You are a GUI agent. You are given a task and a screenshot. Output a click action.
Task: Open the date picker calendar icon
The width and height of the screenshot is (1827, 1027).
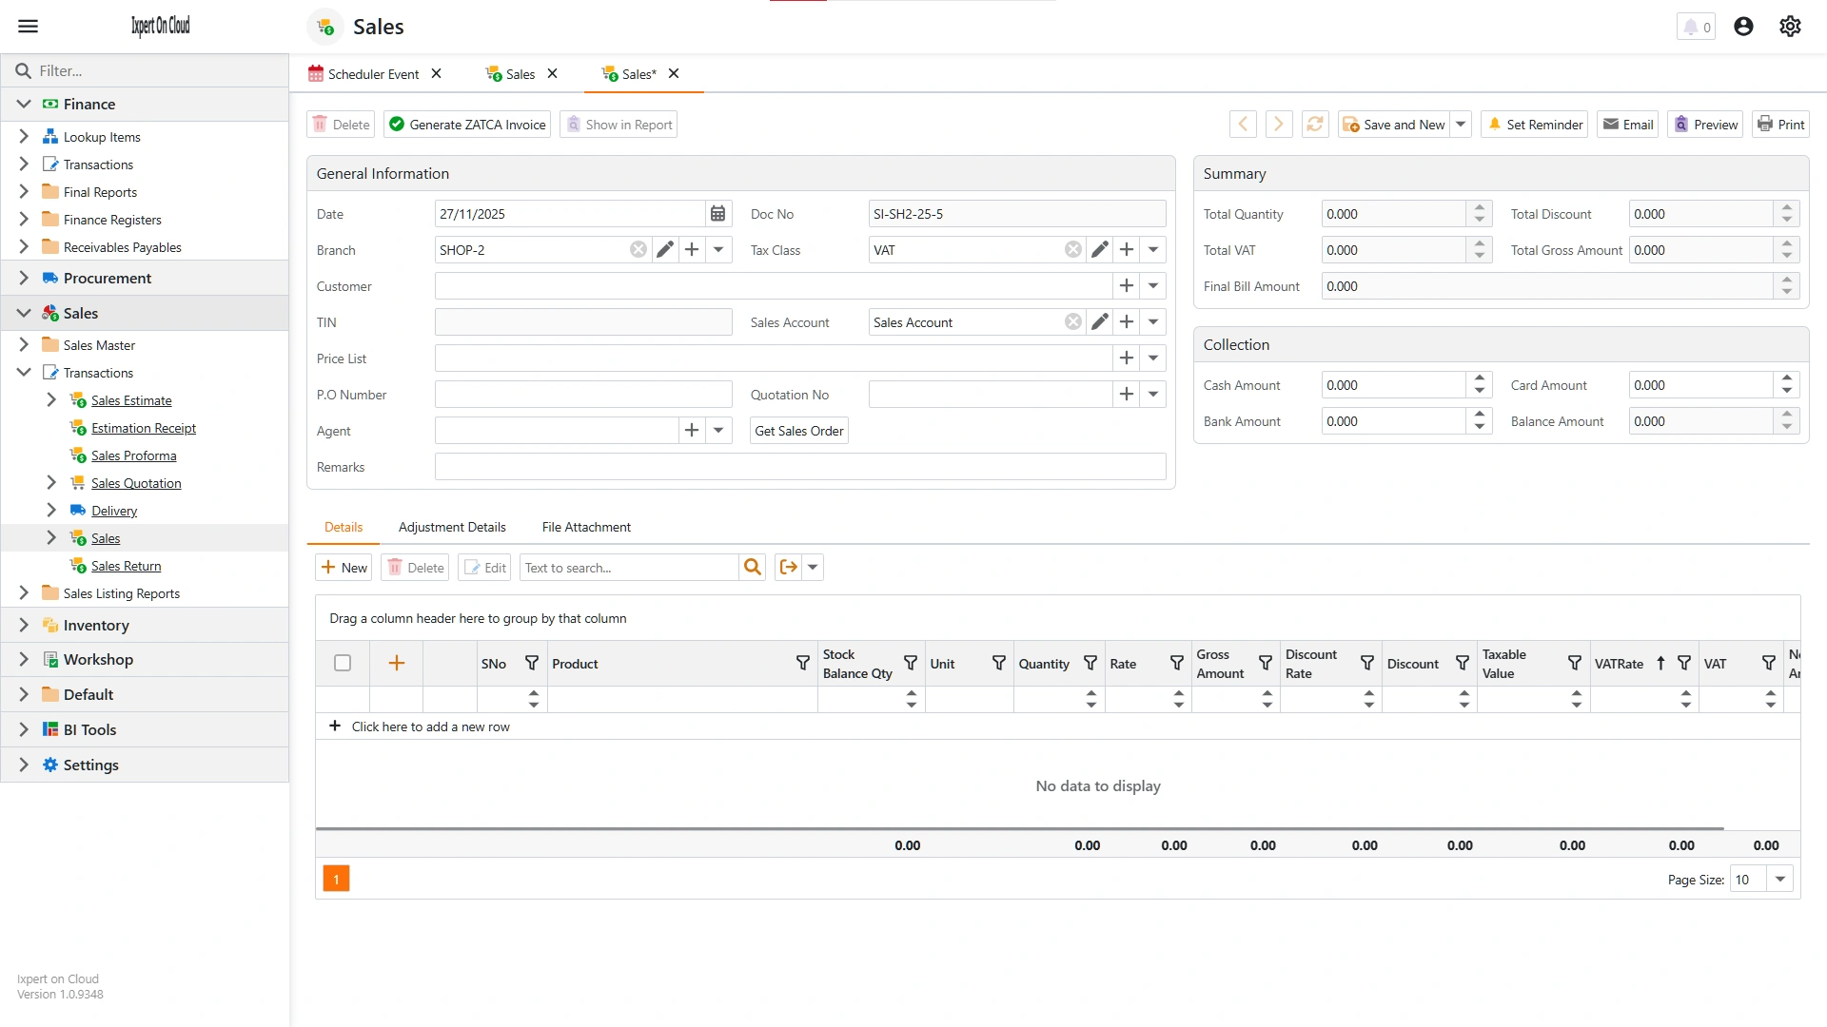(717, 213)
